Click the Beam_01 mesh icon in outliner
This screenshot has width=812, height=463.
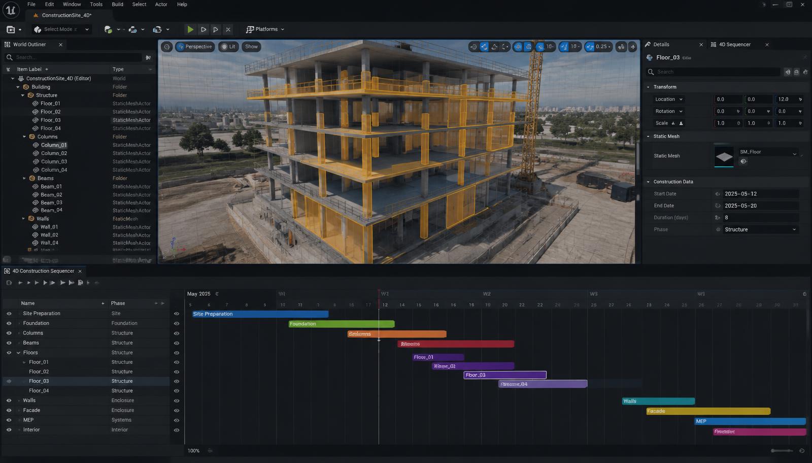(36, 187)
